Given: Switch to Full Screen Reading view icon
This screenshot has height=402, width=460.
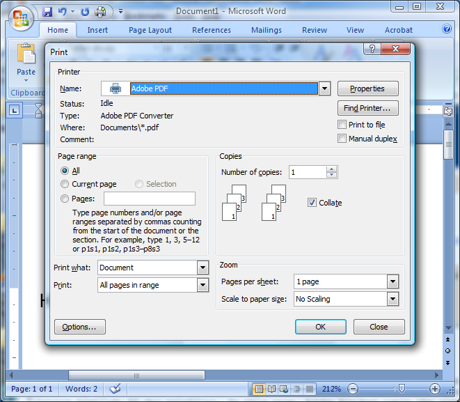Looking at the screenshot, I should point(271,389).
